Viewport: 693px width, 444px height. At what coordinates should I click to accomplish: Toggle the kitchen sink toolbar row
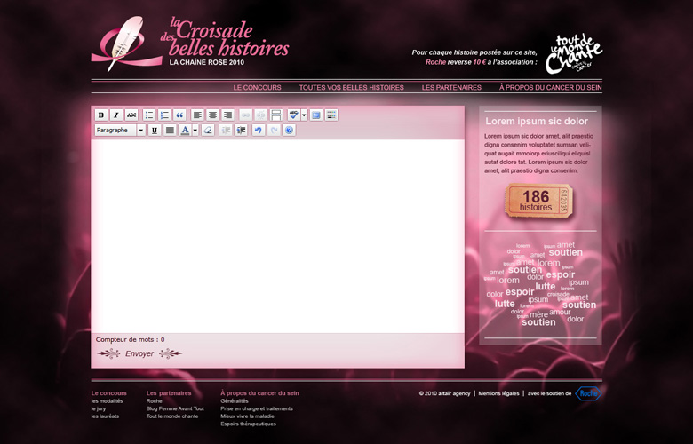pos(331,115)
